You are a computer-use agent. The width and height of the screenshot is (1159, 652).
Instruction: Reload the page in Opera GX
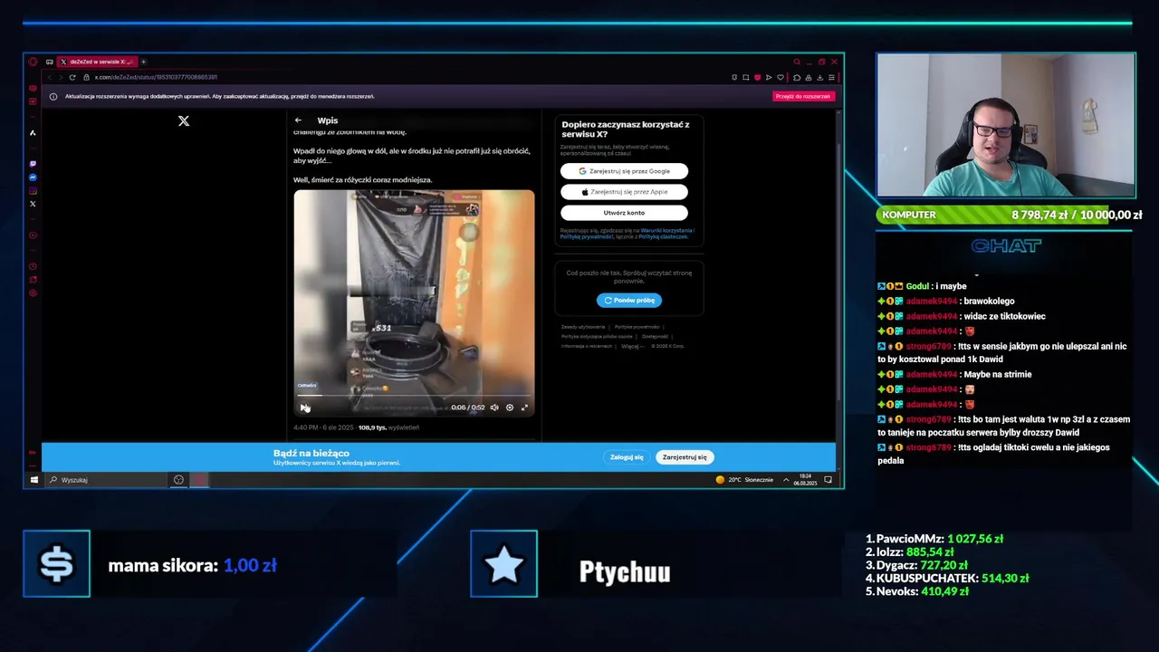pyautogui.click(x=72, y=77)
